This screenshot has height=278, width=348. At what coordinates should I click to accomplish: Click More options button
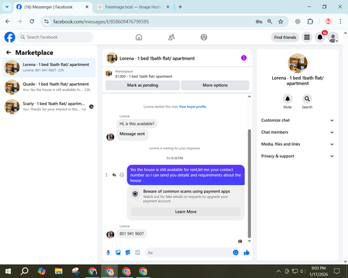tap(215, 85)
